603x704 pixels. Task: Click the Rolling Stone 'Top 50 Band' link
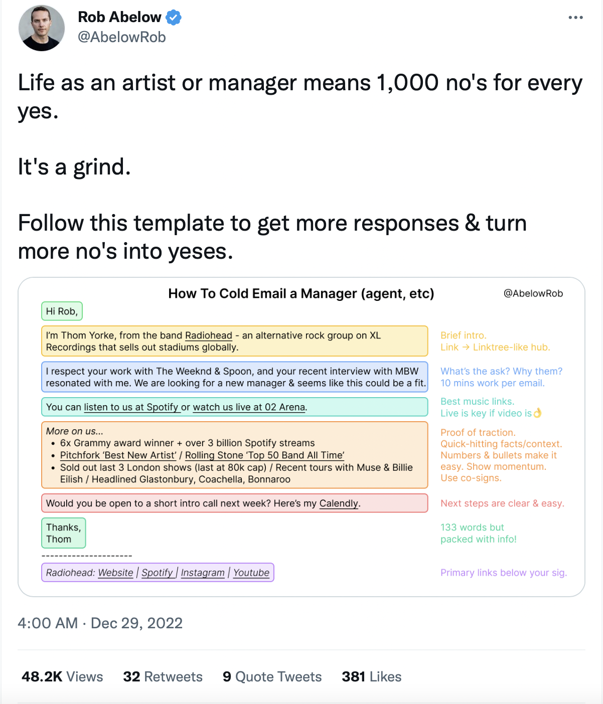click(264, 455)
